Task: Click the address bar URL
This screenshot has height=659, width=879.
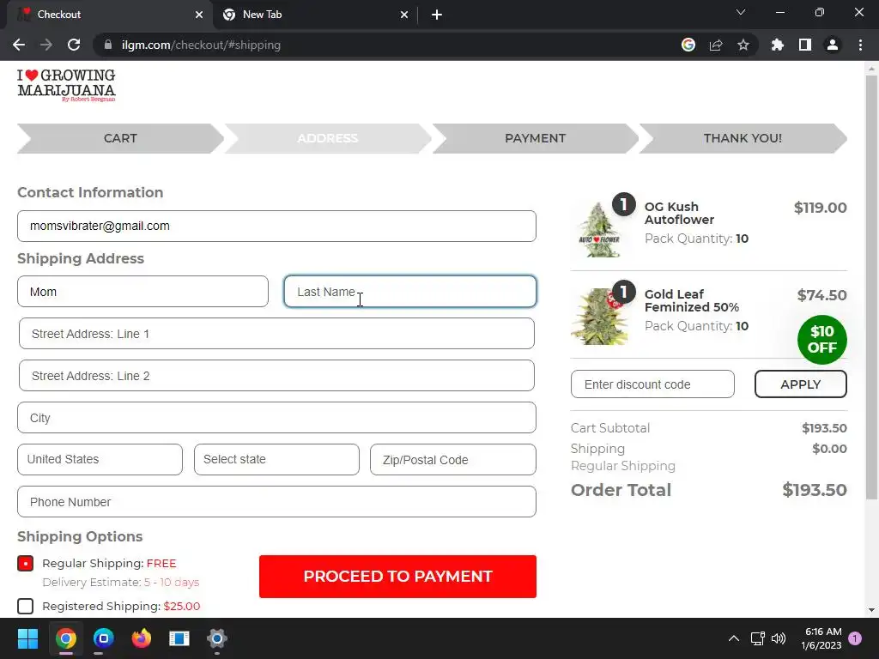Action: [x=201, y=45]
